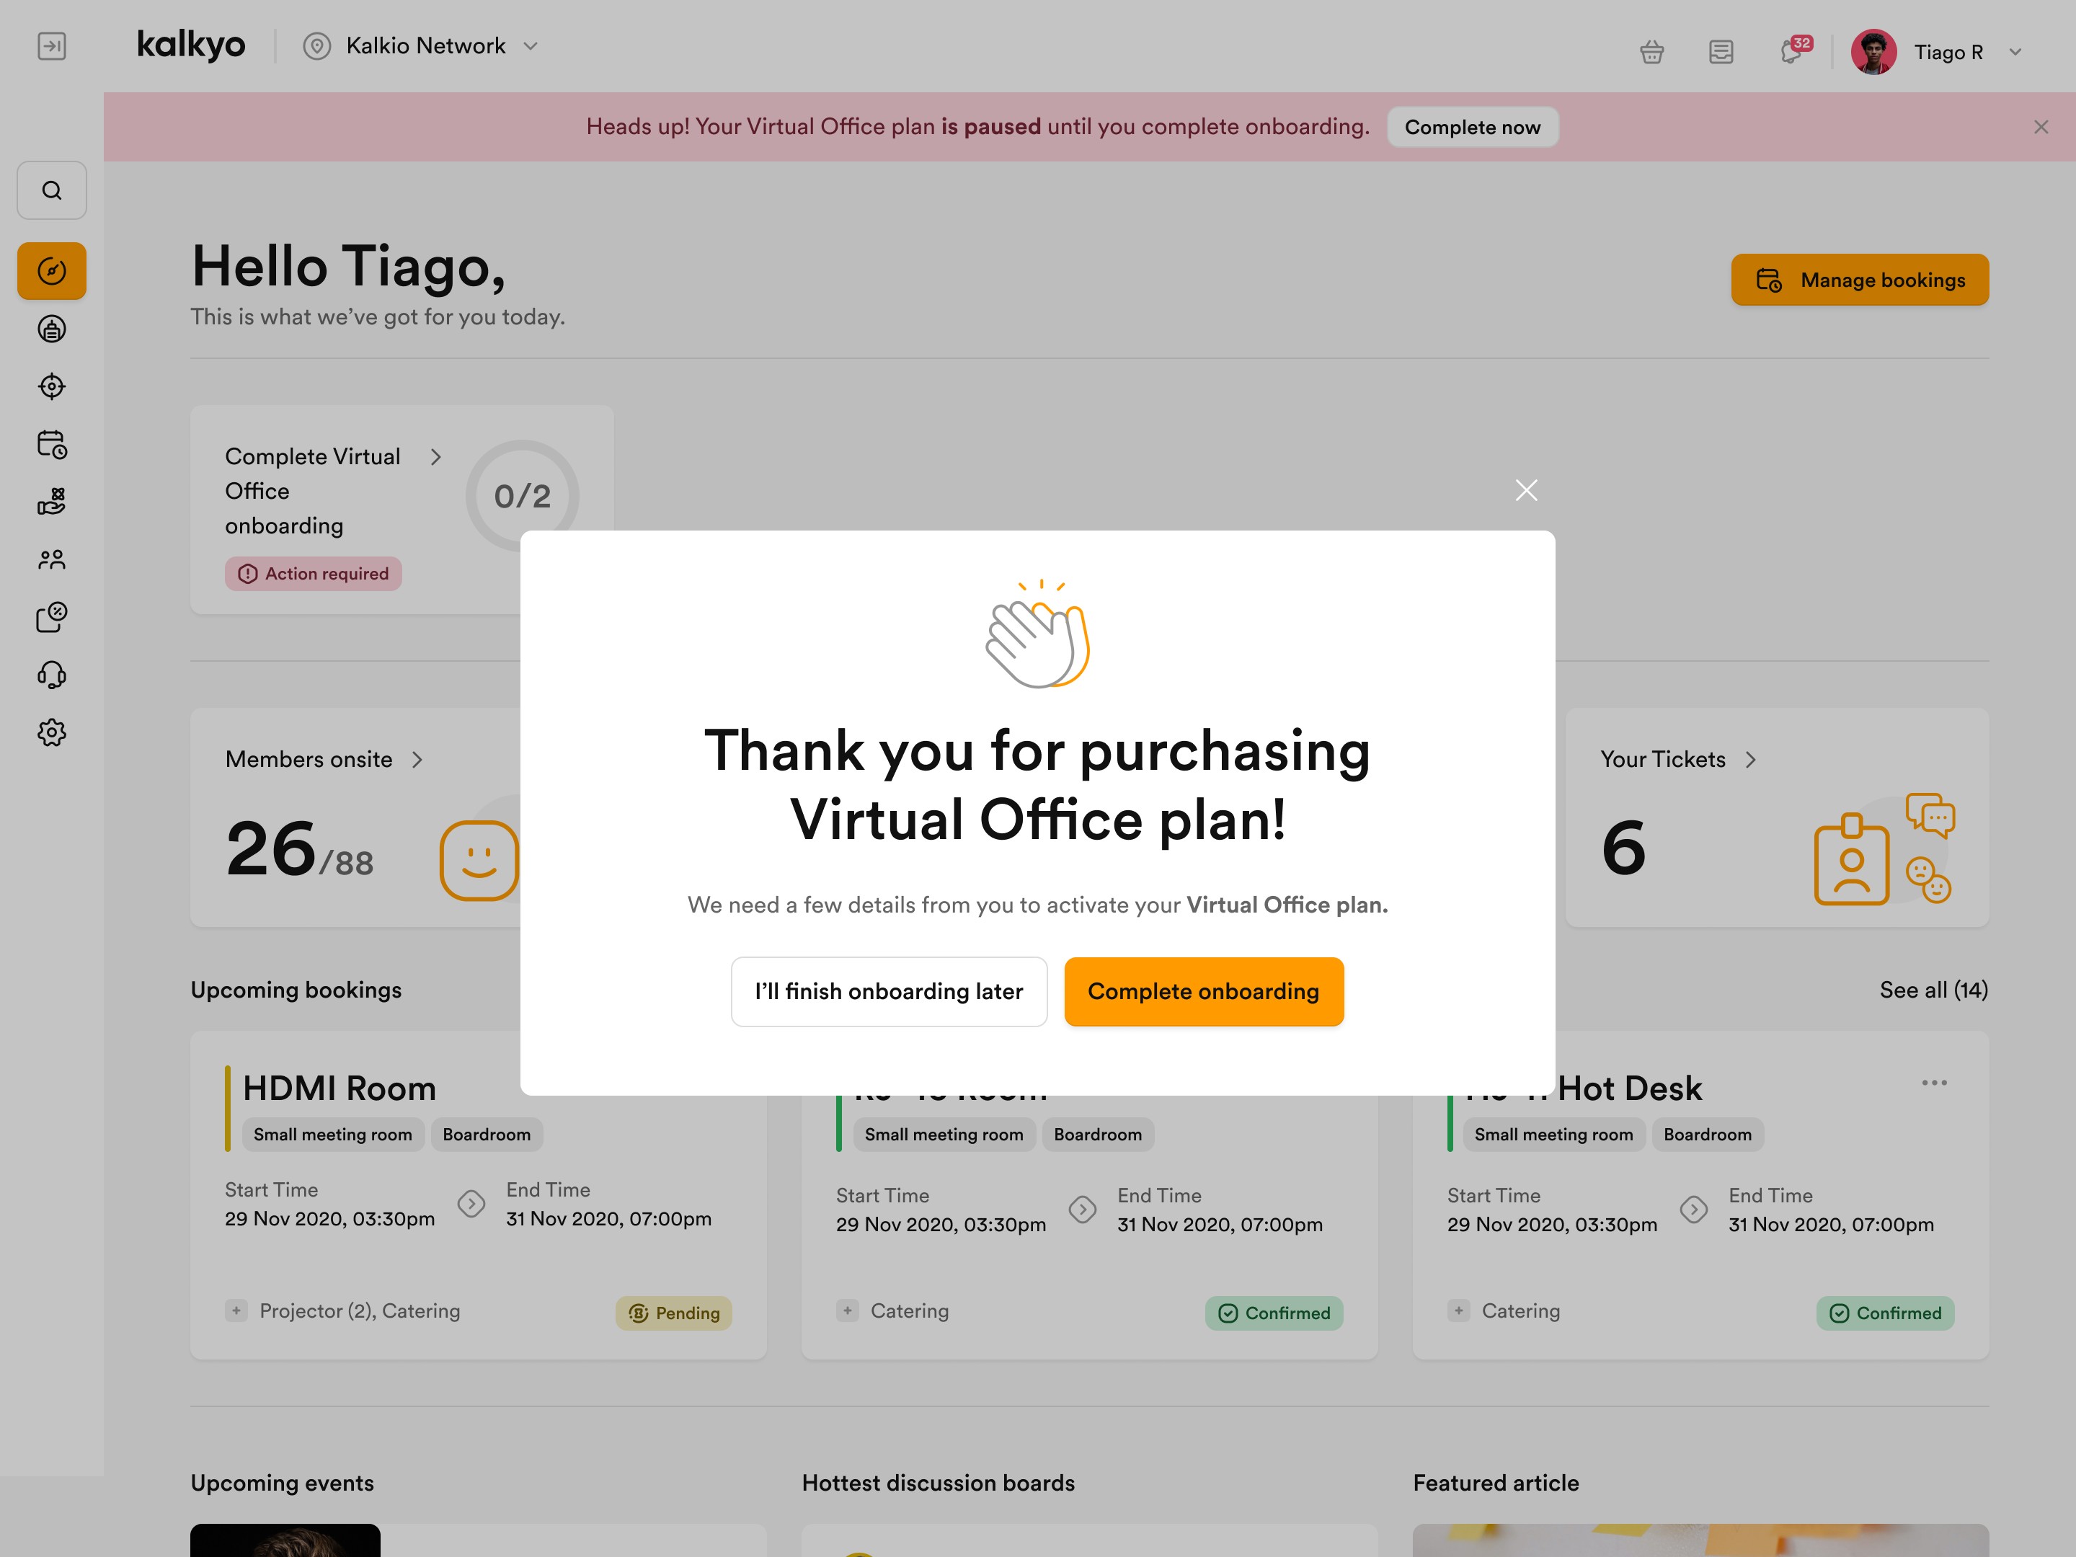This screenshot has width=2076, height=1557.
Task: Close the thank you dialog
Action: point(1526,490)
